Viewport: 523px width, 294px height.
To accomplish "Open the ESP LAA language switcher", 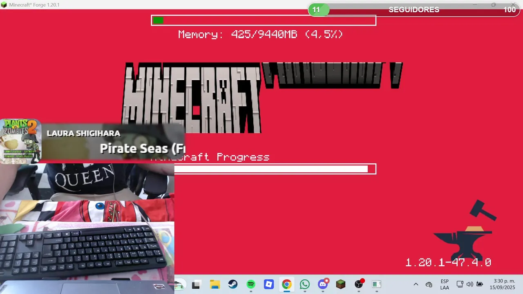I will (445, 285).
